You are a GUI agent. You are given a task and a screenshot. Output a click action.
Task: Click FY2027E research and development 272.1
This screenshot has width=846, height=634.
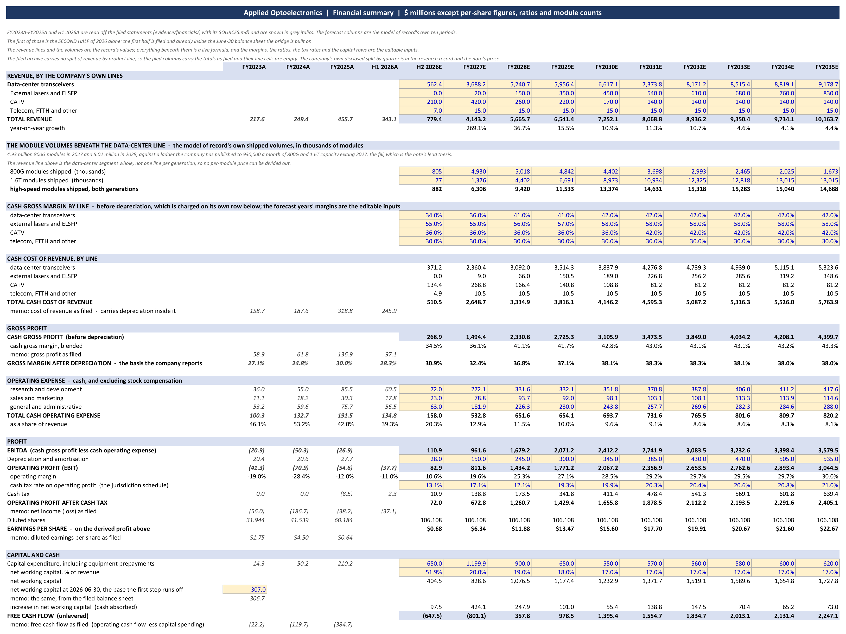[465, 389]
